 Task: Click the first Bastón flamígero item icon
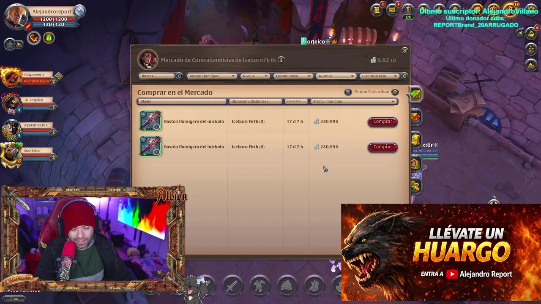(150, 121)
